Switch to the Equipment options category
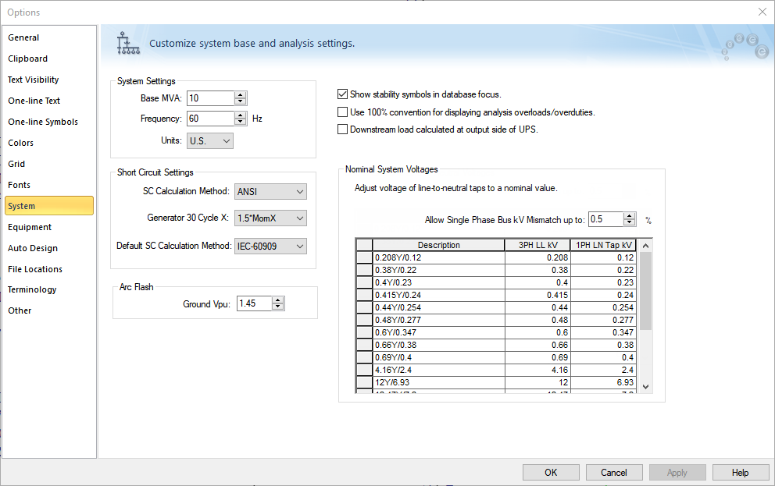 pyautogui.click(x=30, y=227)
